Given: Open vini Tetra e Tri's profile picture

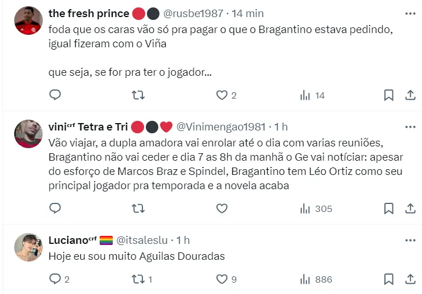Looking at the screenshot, I should tap(28, 134).
